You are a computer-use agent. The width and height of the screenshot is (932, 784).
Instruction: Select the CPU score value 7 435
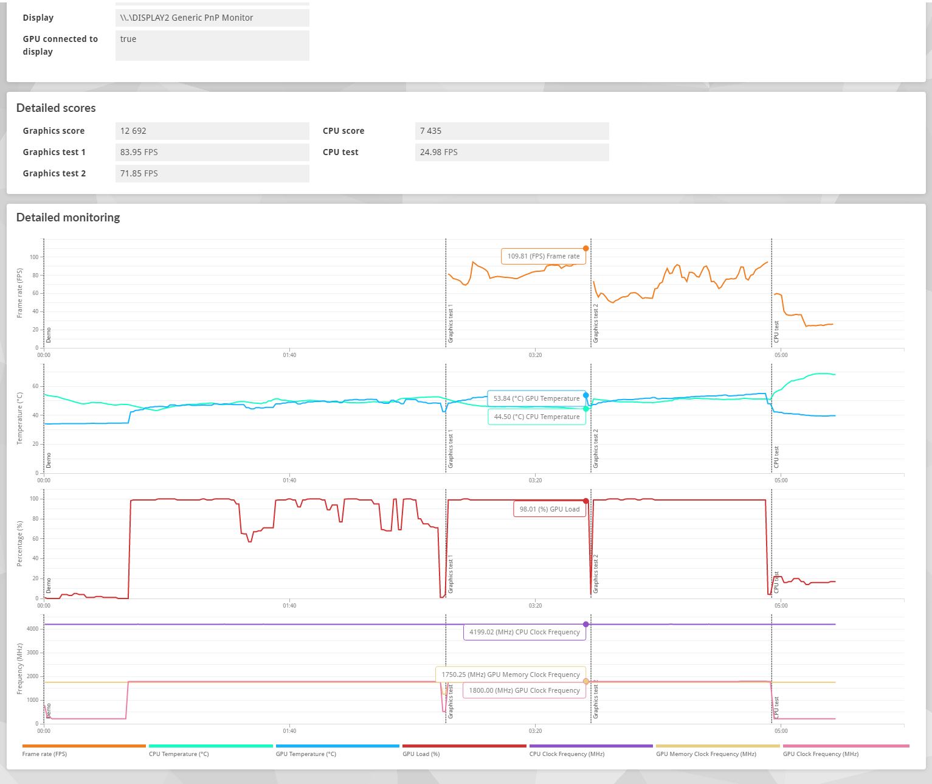pos(512,131)
